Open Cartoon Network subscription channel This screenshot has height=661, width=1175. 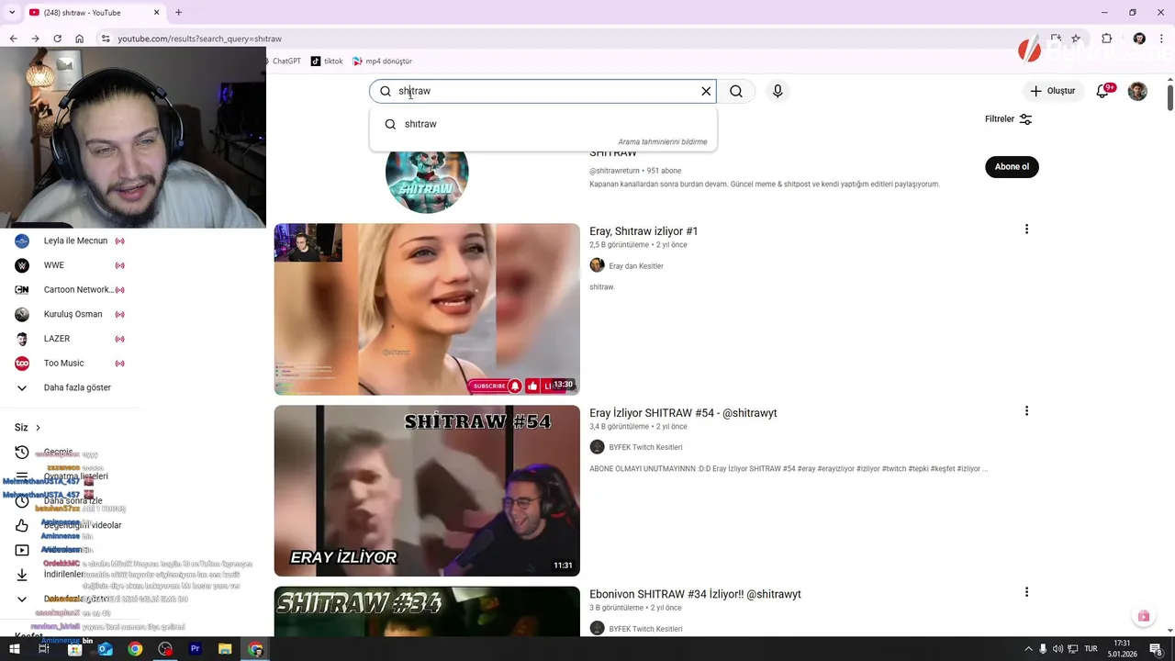70,289
